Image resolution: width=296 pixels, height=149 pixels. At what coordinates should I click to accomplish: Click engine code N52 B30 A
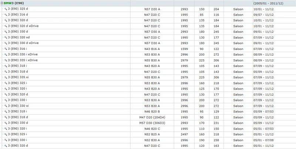point(152,140)
